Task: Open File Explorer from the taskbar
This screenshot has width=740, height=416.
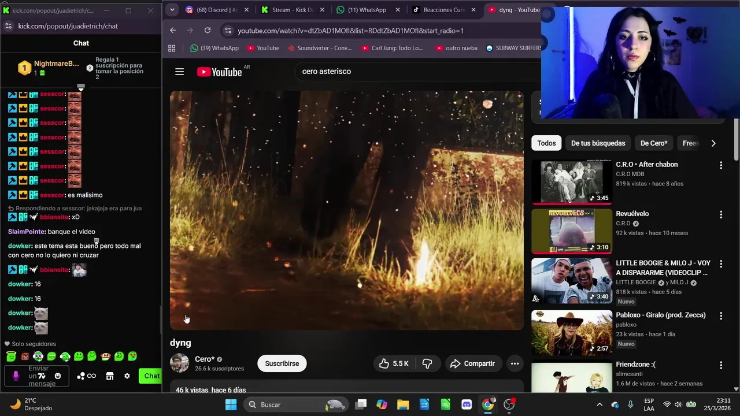Action: (403, 404)
